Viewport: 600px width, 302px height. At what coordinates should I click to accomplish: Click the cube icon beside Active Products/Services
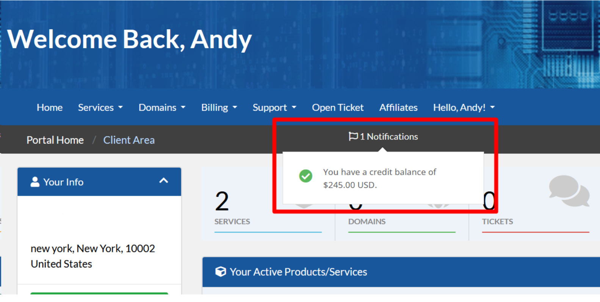[220, 272]
